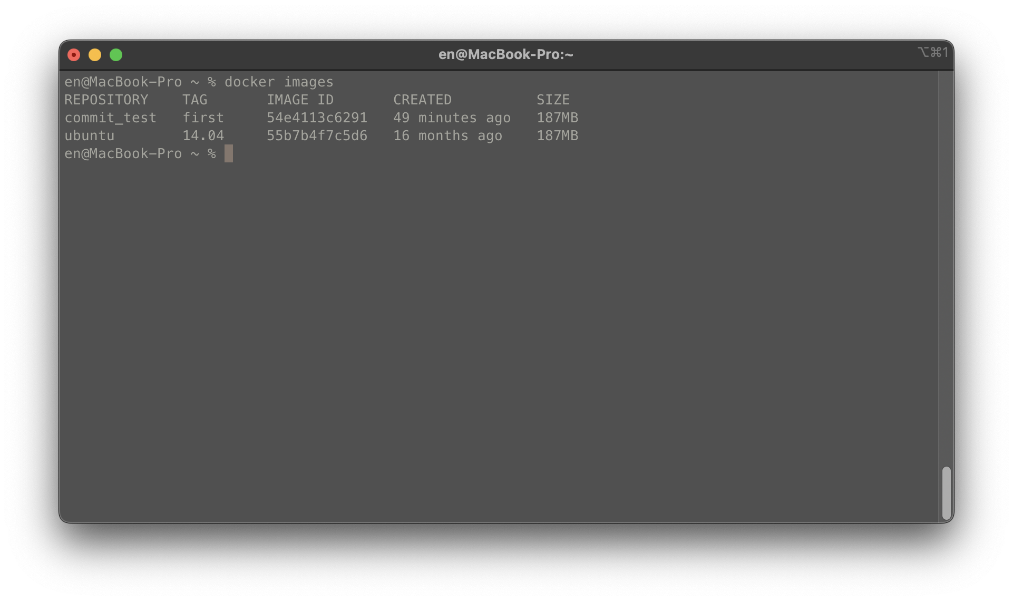Click the terminal cursor block at prompt
The width and height of the screenshot is (1013, 601).
pos(229,153)
